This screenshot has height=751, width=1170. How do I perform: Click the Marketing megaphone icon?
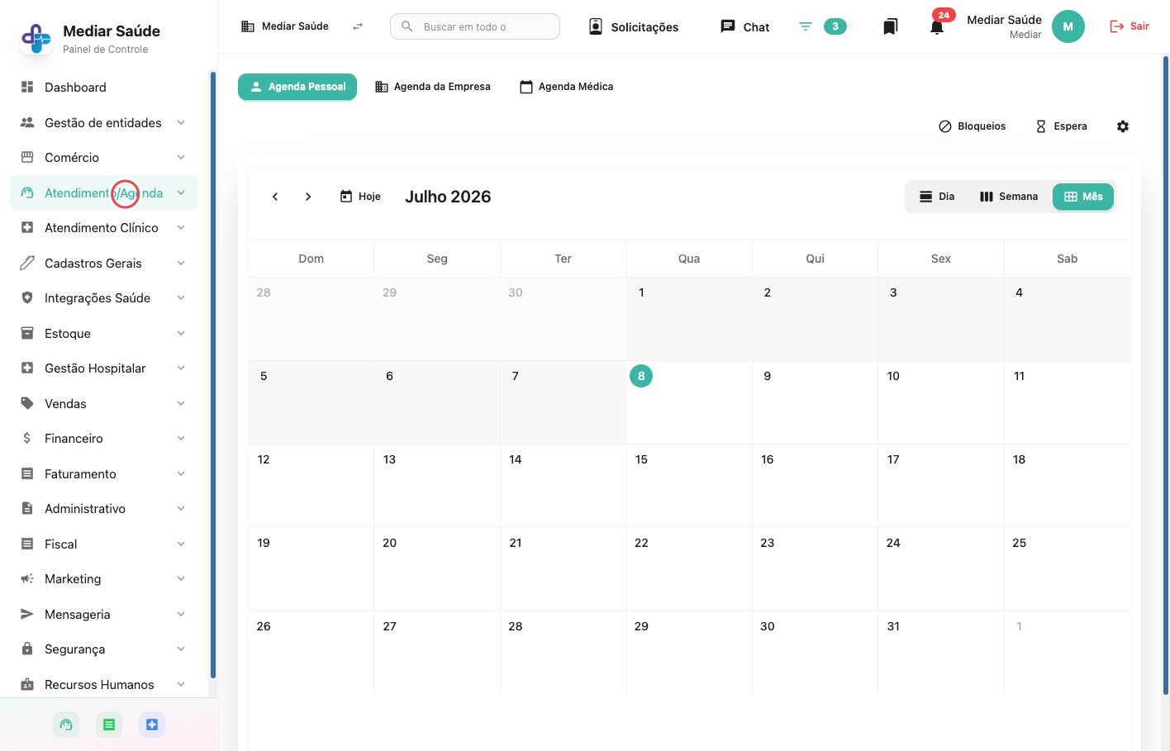pos(27,578)
